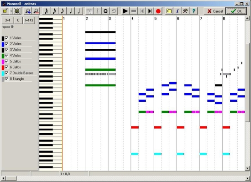Toggle the 5 Cellos track checkbox
The width and height of the screenshot is (251, 182).
tap(6, 61)
